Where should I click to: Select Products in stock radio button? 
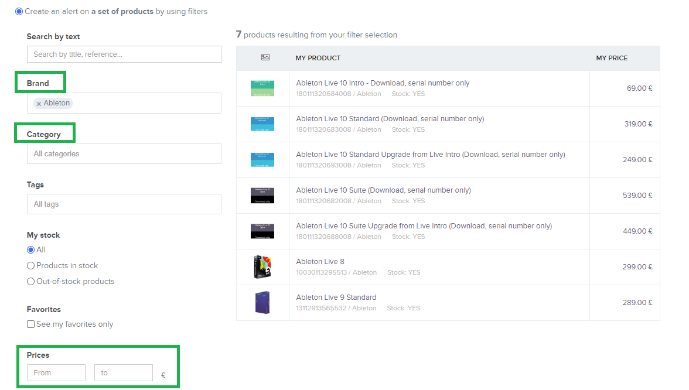tap(30, 266)
